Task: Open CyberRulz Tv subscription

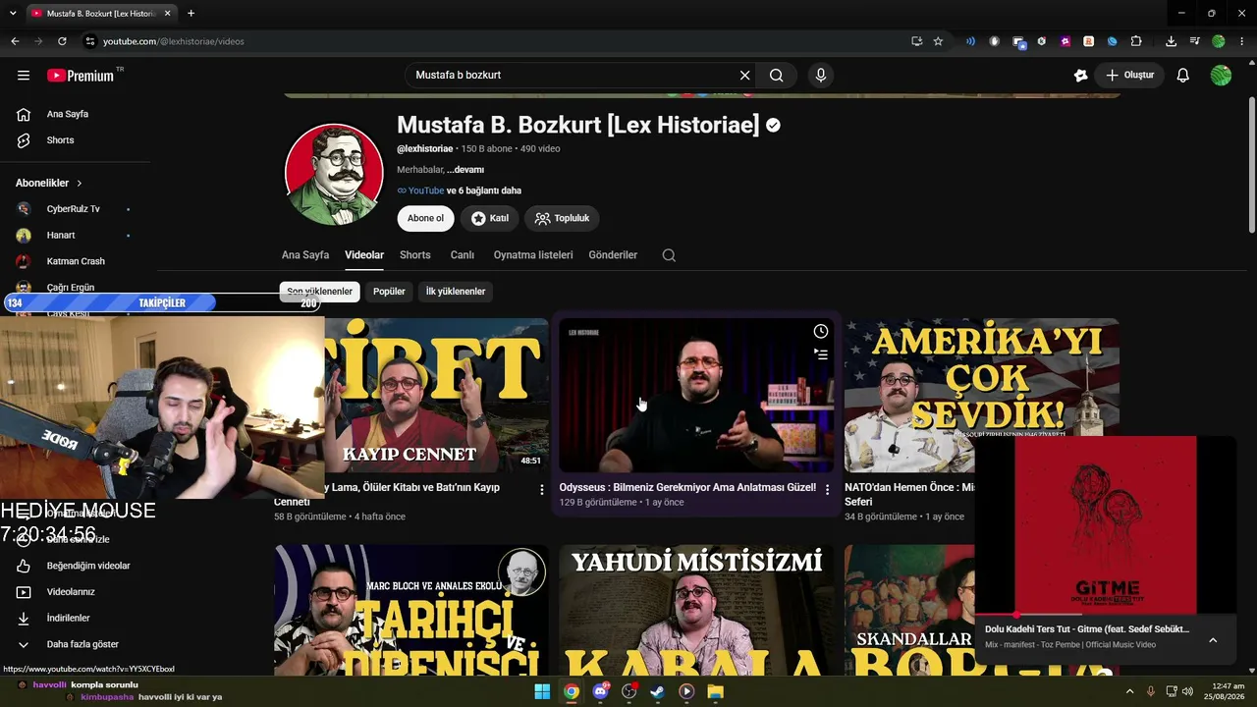Action: [x=74, y=209]
